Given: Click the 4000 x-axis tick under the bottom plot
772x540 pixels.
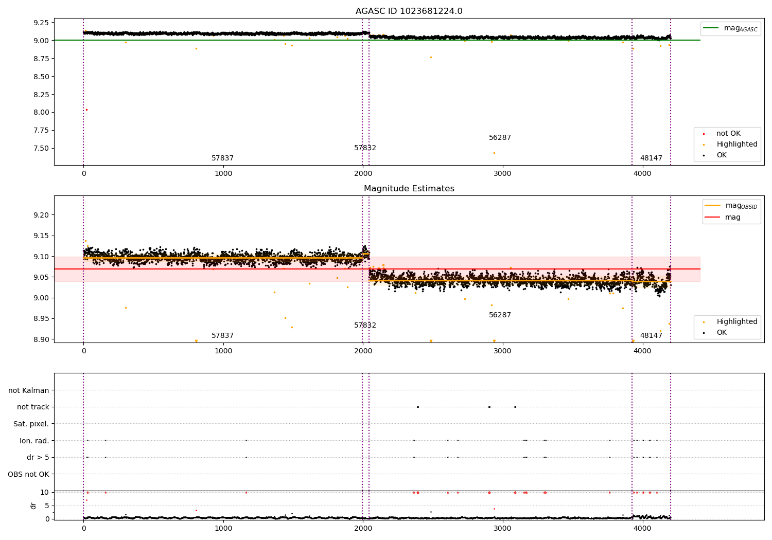Looking at the screenshot, I should pos(642,528).
